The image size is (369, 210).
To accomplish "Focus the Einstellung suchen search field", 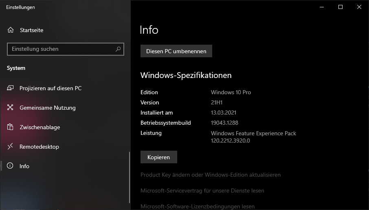I will tap(66, 49).
